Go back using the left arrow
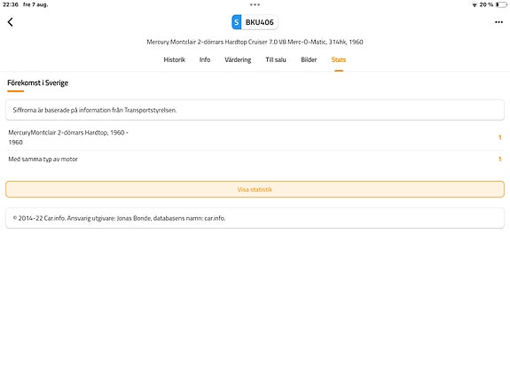The width and height of the screenshot is (510, 382). (10, 22)
